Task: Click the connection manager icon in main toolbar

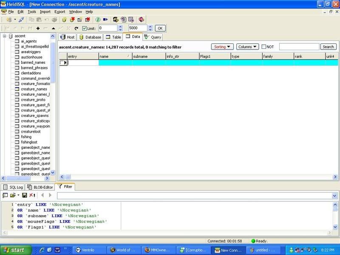Action: (8, 20)
